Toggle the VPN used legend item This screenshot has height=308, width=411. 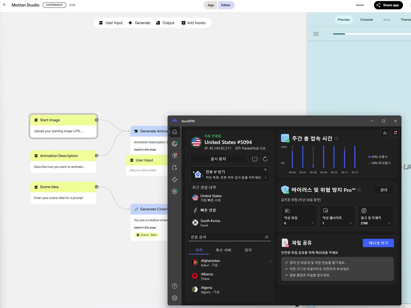pos(378,157)
